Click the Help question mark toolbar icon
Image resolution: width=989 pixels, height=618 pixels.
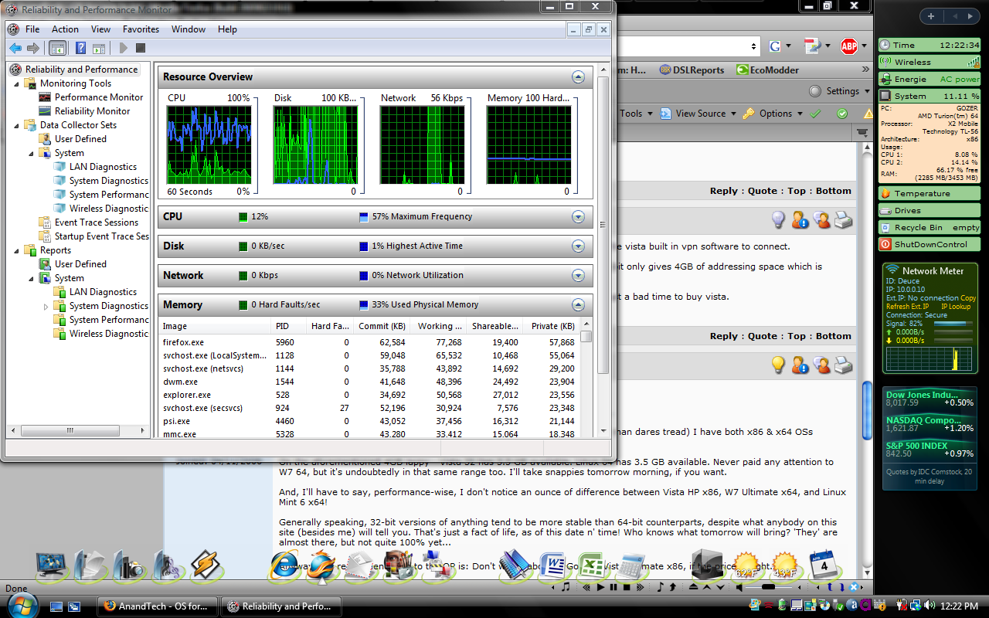click(81, 49)
